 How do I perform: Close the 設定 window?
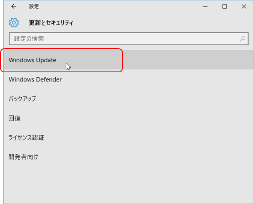244,7
